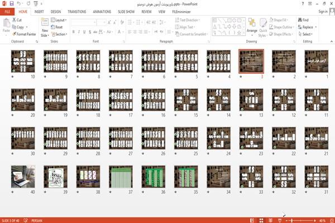Image resolution: width=335 pixels, height=223 pixels.
Task: Click the 40% zoom level button
Action: 322,220
